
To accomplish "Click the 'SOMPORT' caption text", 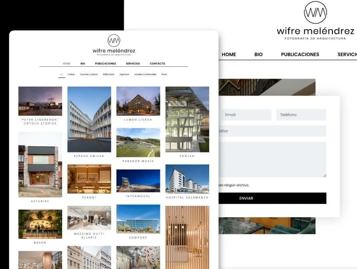I will click(138, 238).
